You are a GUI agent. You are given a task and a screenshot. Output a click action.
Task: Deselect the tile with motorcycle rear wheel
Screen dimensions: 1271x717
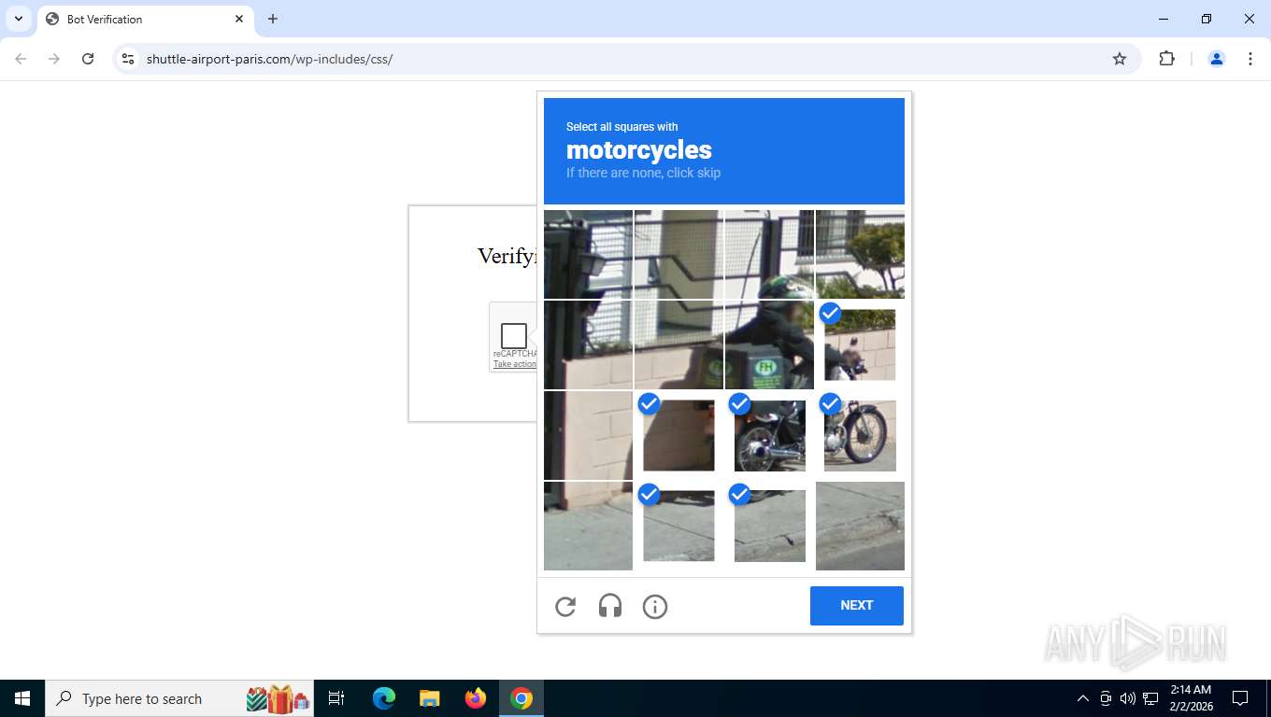click(769, 435)
